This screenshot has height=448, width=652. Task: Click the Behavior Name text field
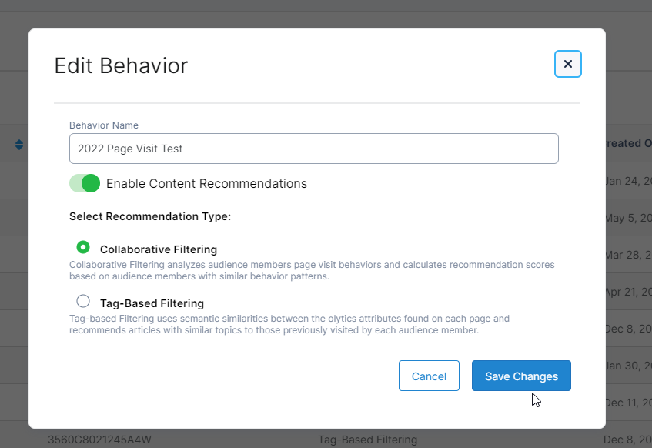(313, 149)
